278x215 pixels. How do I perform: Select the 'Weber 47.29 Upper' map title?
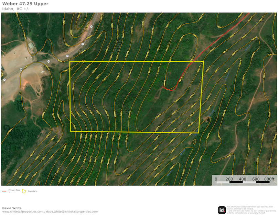click(x=25, y=4)
